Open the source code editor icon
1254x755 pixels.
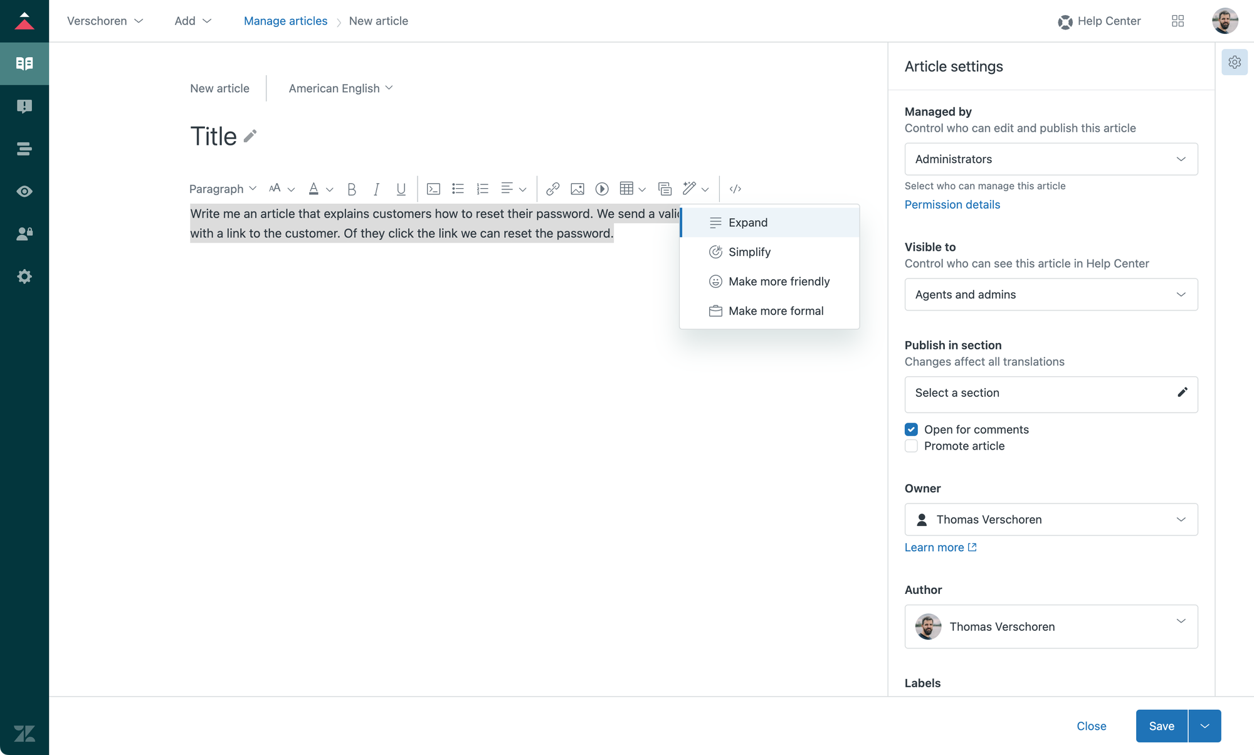click(x=735, y=189)
